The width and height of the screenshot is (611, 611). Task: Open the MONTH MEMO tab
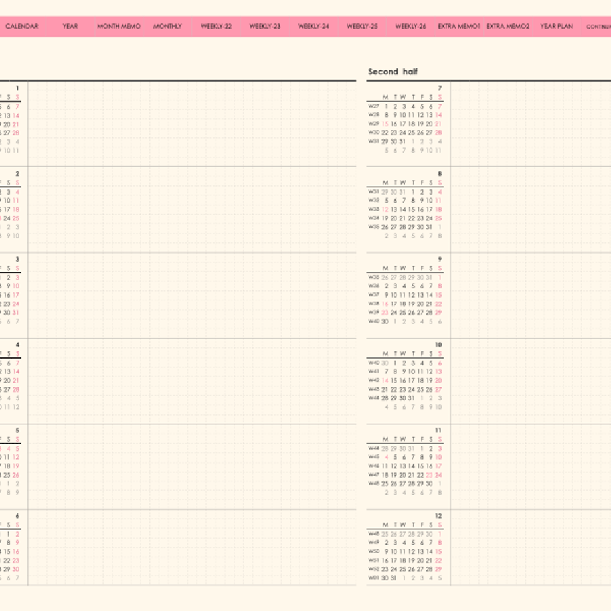[x=119, y=26]
